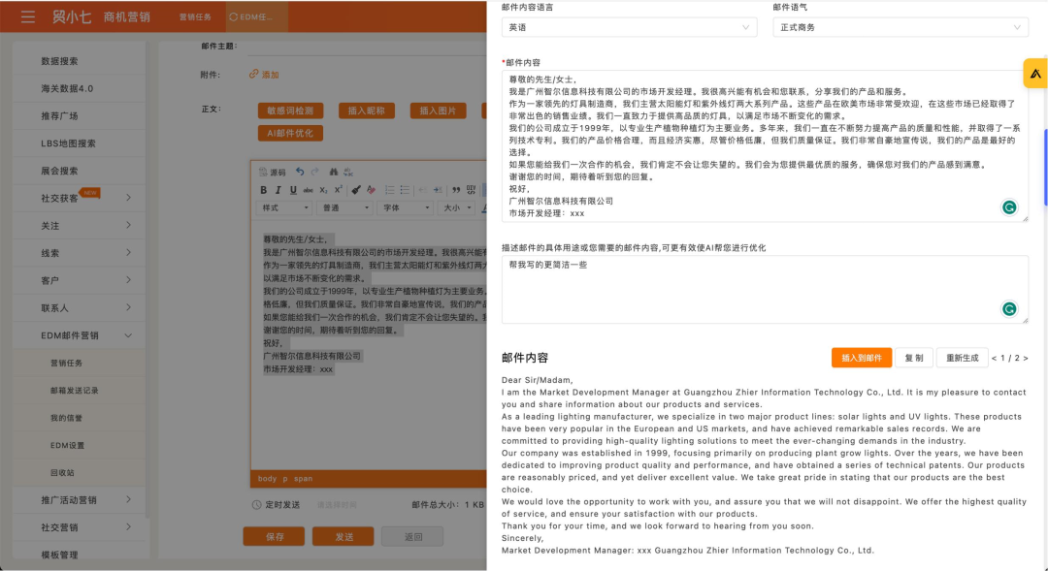Insert a bulleted list
This screenshot has width=1048, height=571.
(405, 190)
